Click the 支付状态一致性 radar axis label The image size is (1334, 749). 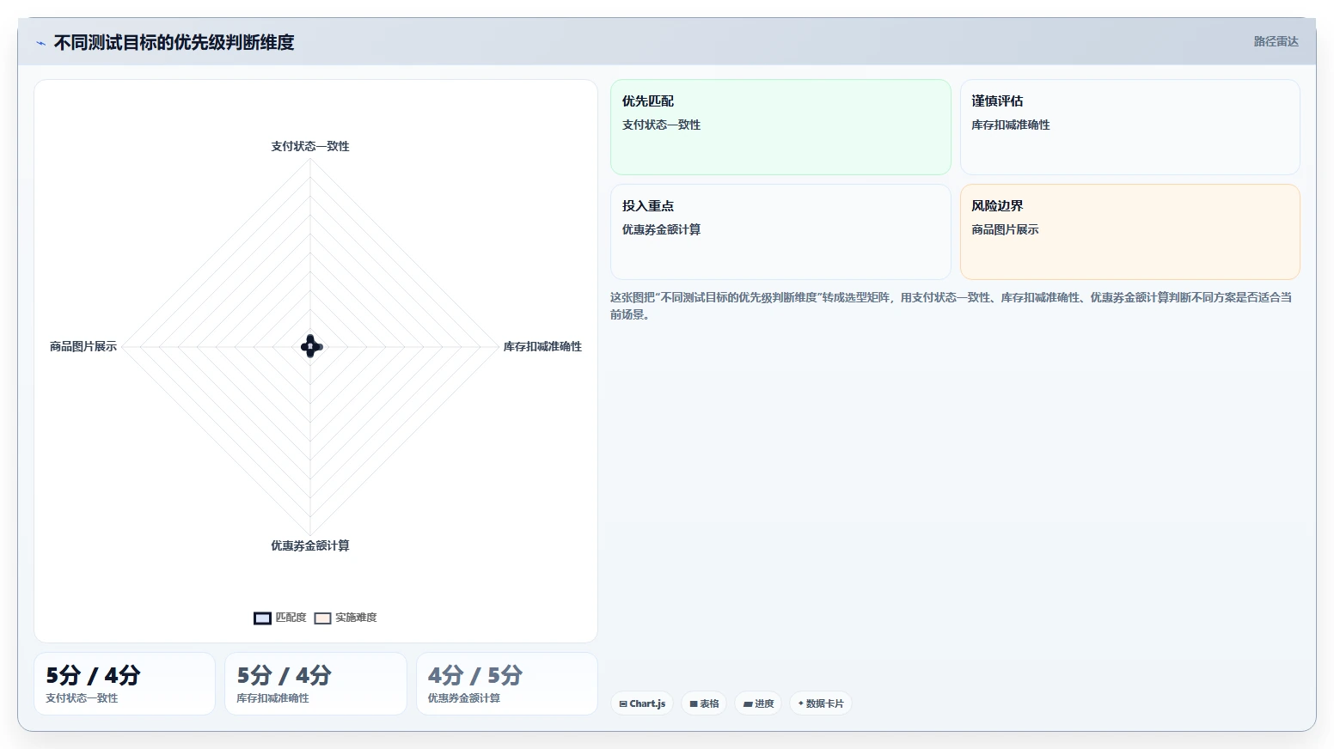[x=310, y=146]
